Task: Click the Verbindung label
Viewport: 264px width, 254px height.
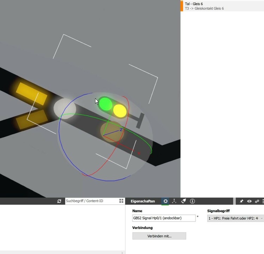Action: [143, 228]
